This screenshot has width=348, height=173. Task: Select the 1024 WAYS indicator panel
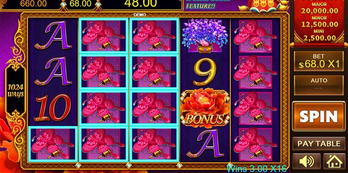[15, 91]
